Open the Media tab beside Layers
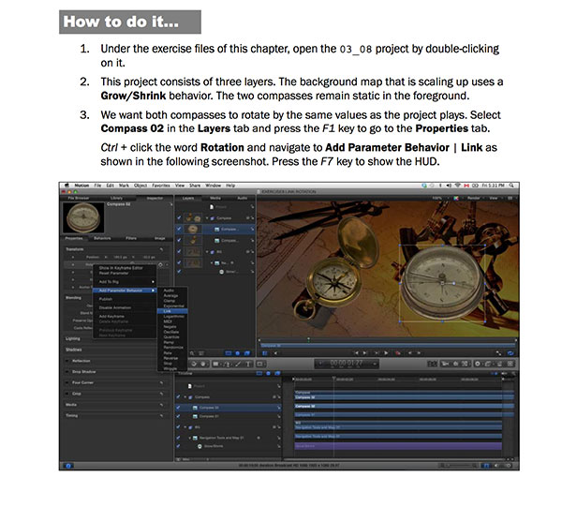This screenshot has width=562, height=521. point(215,198)
